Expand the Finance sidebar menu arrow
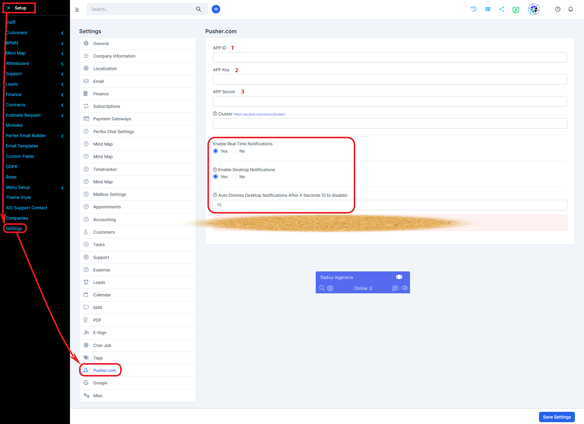 pos(63,95)
